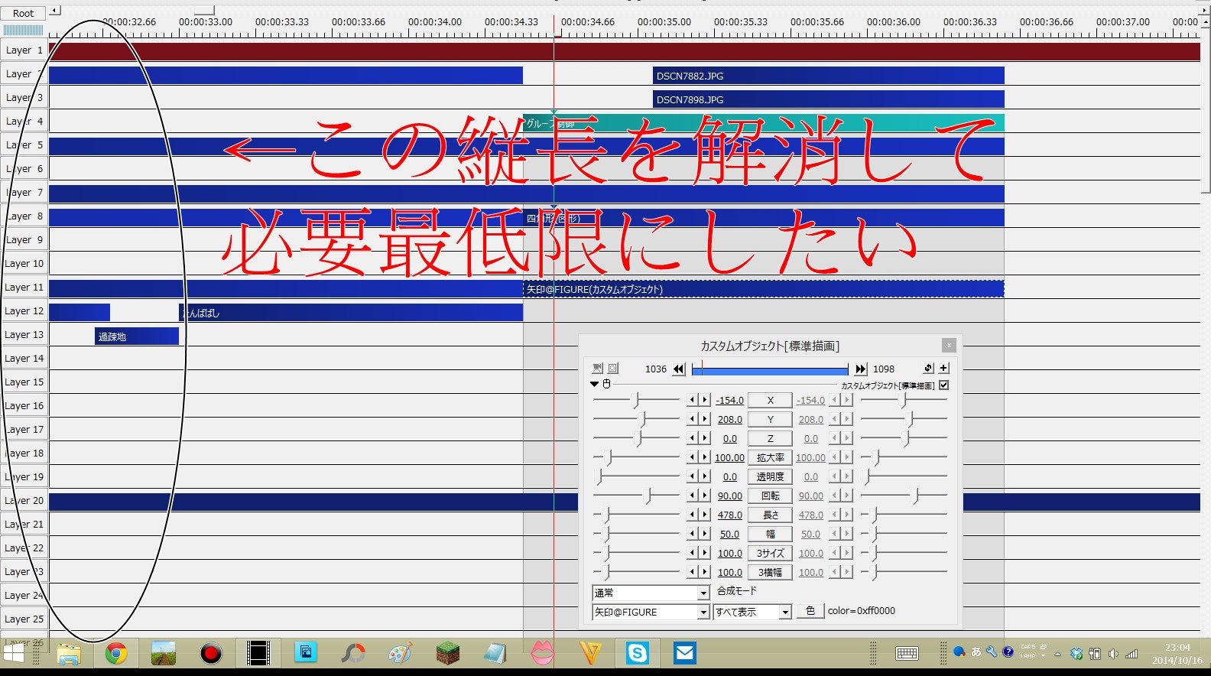Uncheck the カスタムオブジェクト[標準描画] checkbox

944,385
